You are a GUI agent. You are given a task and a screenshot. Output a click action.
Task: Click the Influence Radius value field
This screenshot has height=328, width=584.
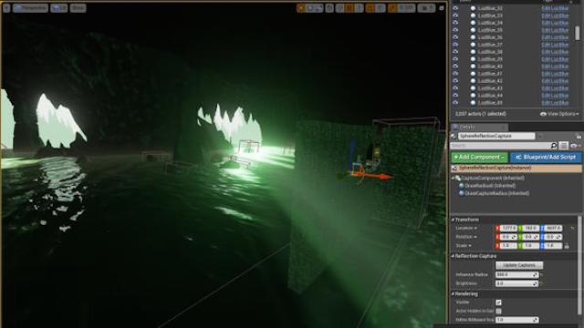(x=517, y=274)
